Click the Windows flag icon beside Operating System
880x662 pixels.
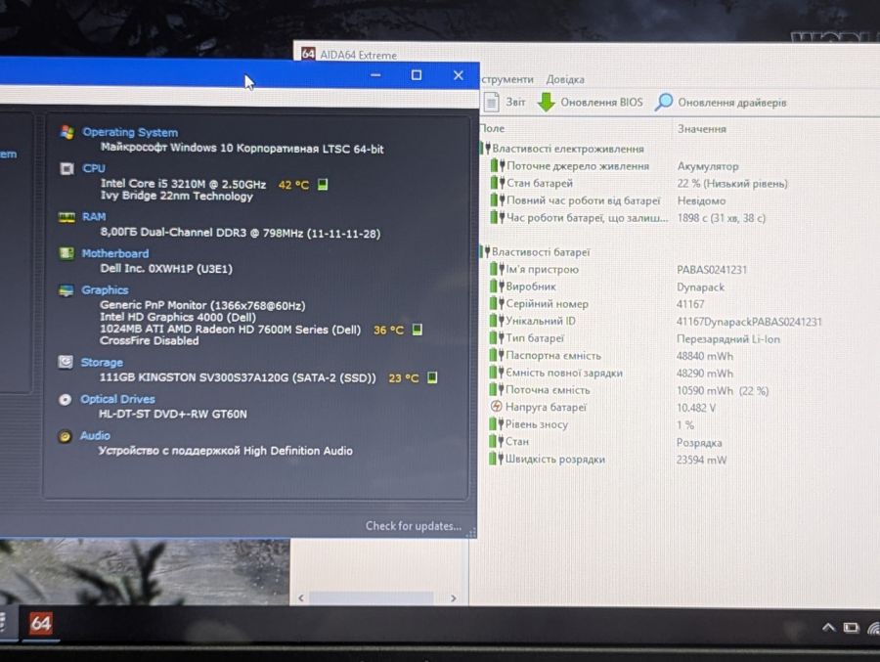tap(67, 133)
